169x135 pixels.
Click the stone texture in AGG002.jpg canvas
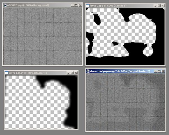pos(43,36)
